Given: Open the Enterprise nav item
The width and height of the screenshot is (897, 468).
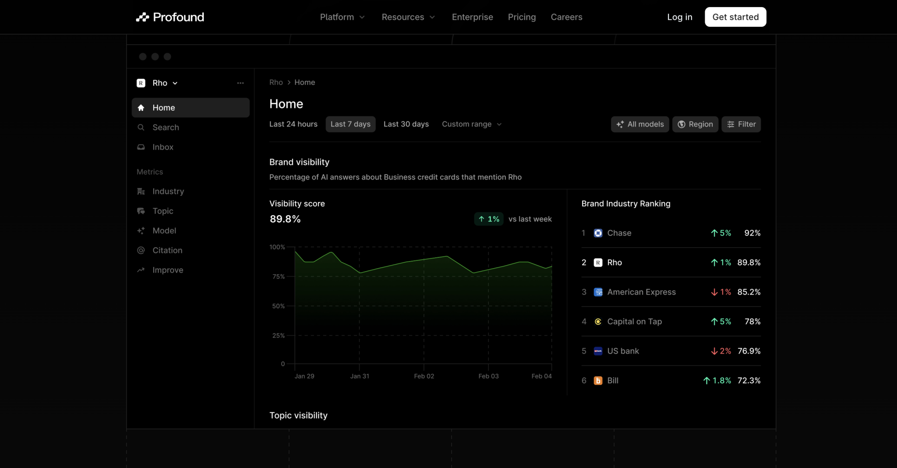Looking at the screenshot, I should (472, 17).
